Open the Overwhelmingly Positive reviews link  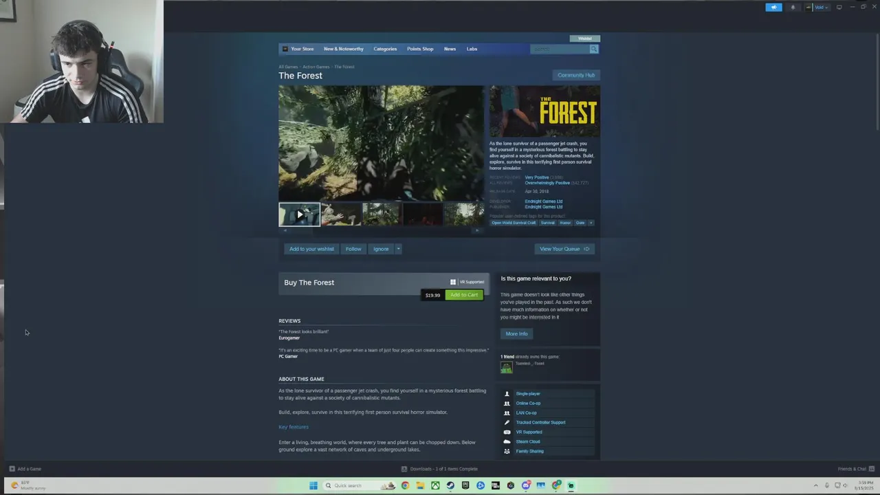pos(547,183)
